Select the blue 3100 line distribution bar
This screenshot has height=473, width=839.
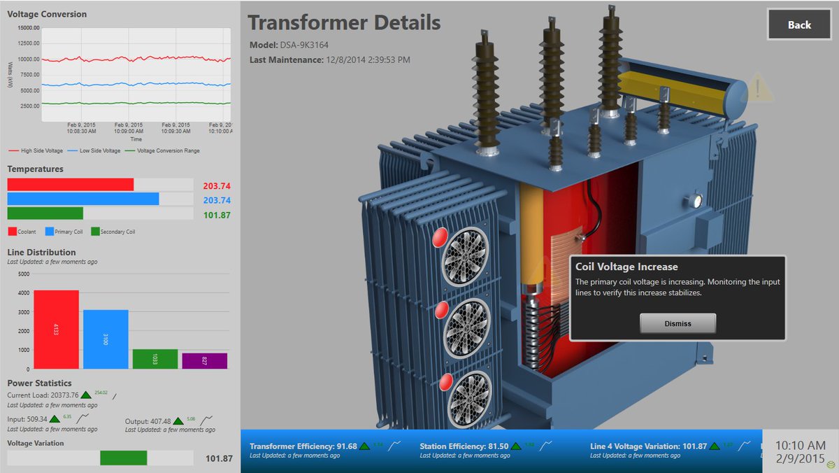pyautogui.click(x=106, y=339)
